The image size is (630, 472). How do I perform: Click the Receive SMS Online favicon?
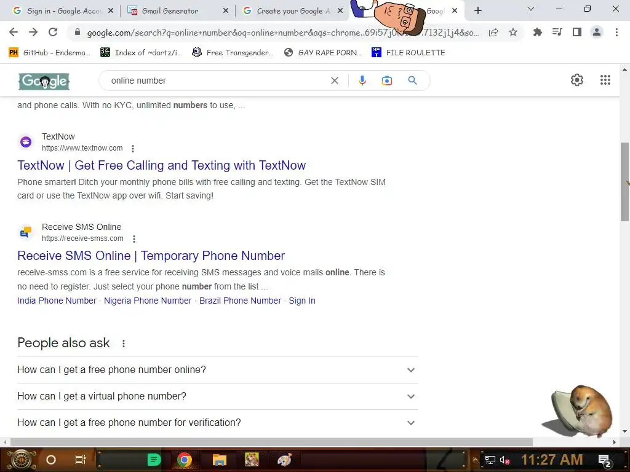coord(26,232)
